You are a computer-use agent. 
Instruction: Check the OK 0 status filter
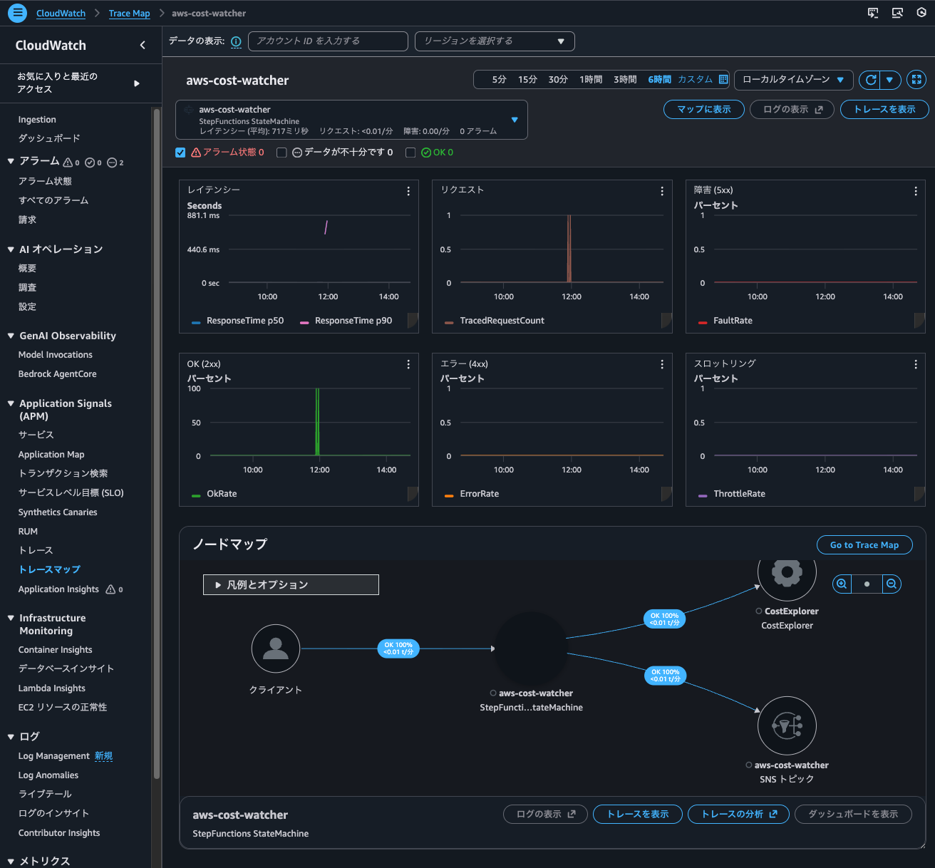(x=410, y=152)
